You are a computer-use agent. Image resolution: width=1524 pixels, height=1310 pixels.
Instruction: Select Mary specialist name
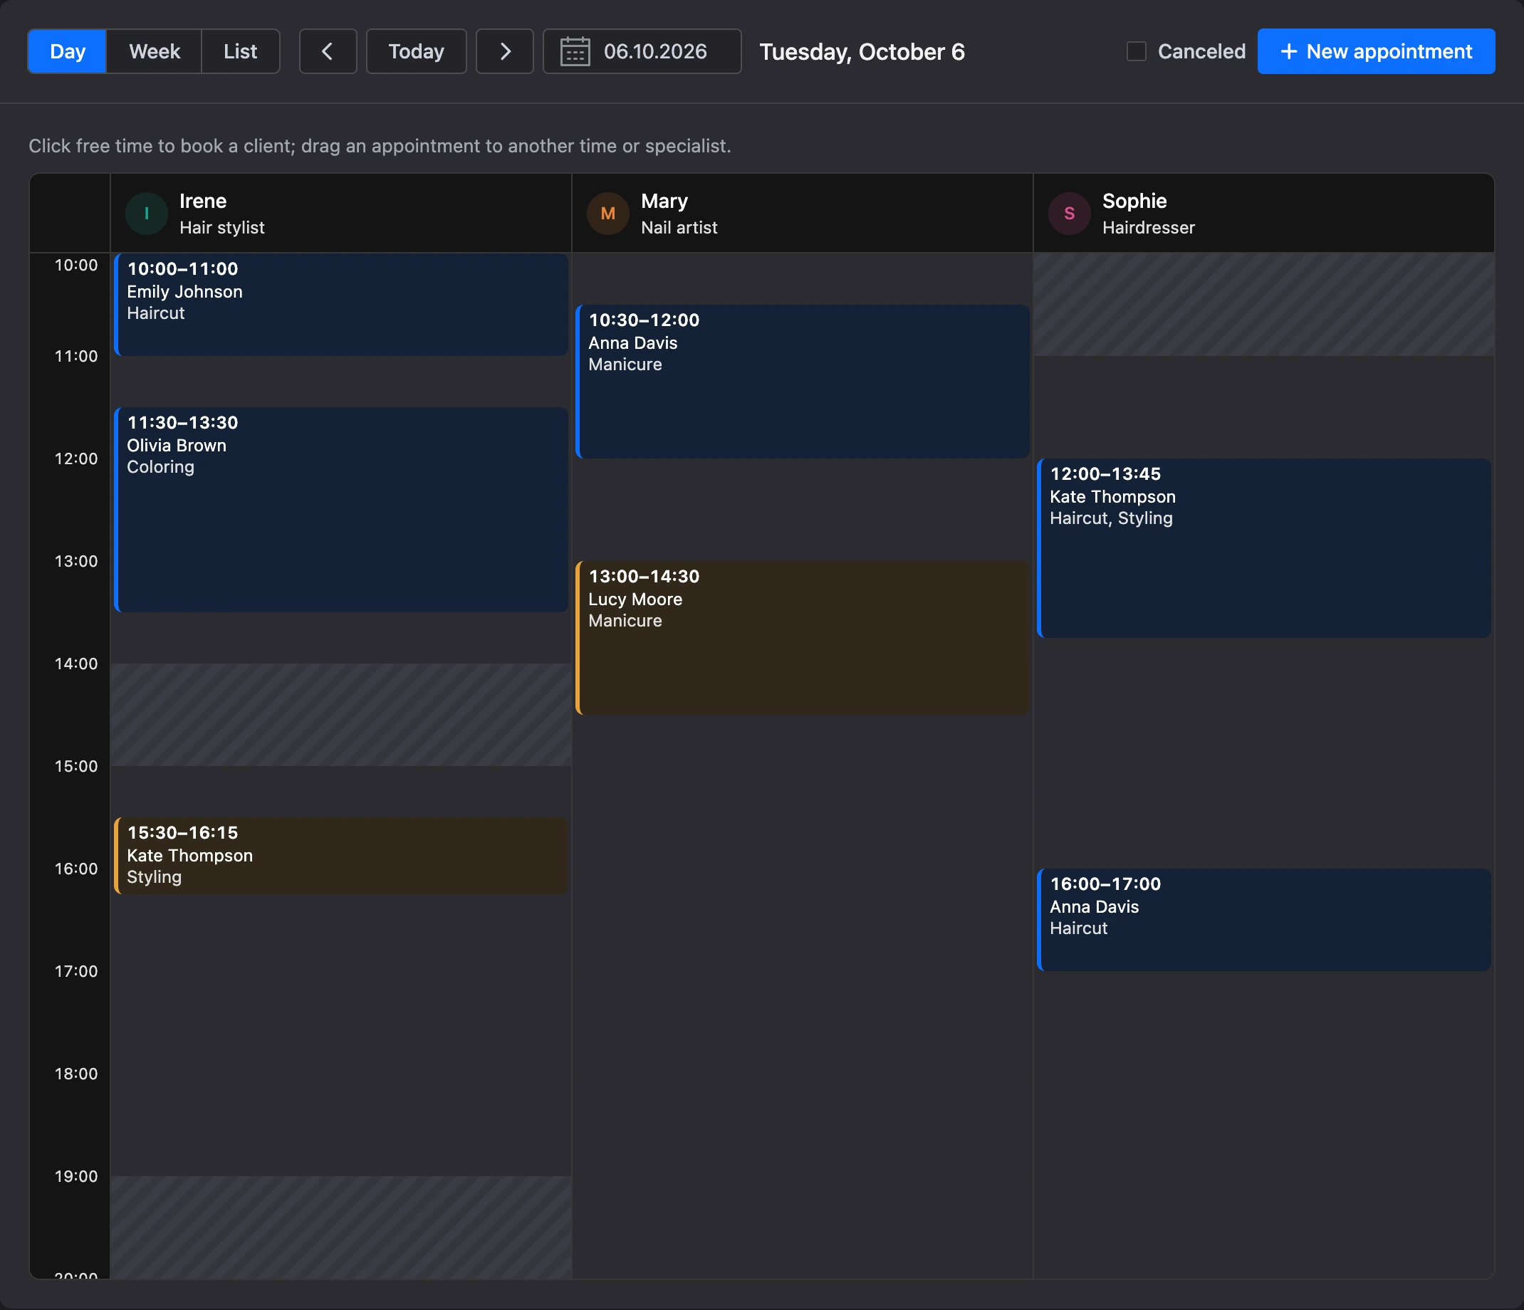tap(664, 201)
